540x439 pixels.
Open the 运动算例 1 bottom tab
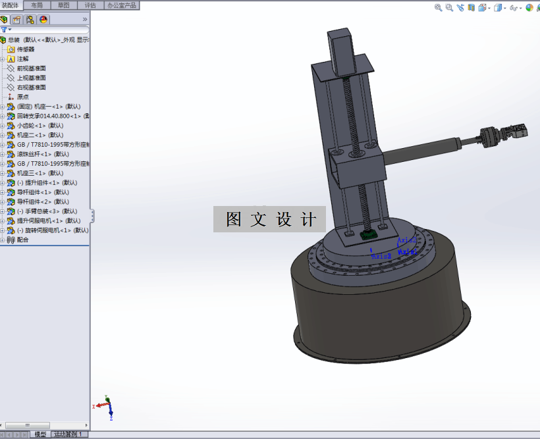68,434
